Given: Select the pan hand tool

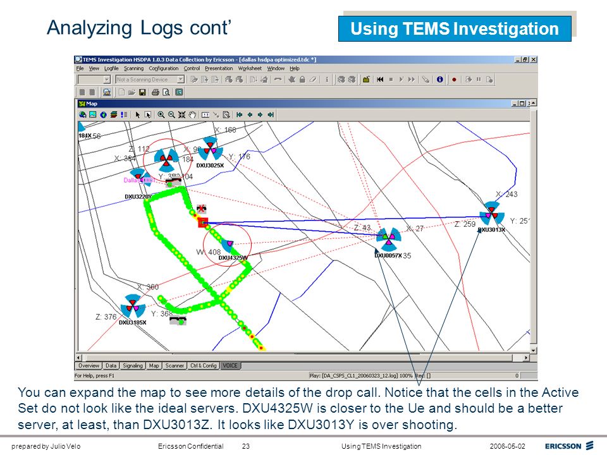Looking at the screenshot, I should (x=192, y=115).
